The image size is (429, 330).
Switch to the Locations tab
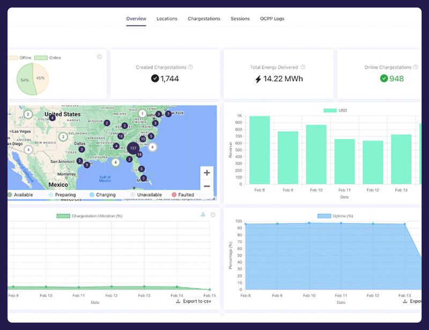tap(167, 18)
